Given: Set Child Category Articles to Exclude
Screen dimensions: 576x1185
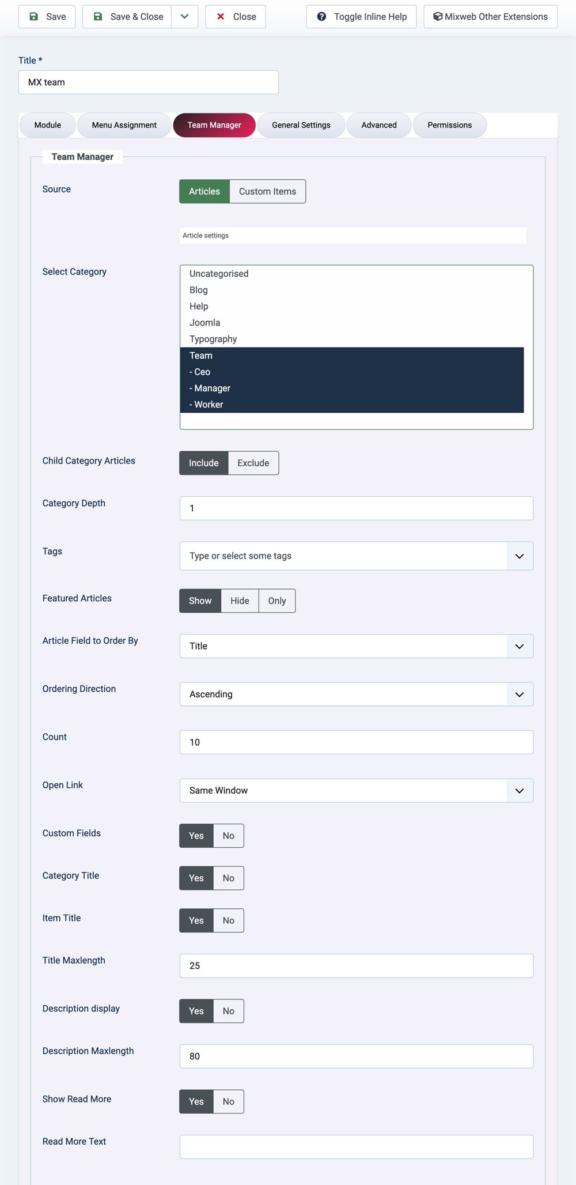Looking at the screenshot, I should click(253, 463).
